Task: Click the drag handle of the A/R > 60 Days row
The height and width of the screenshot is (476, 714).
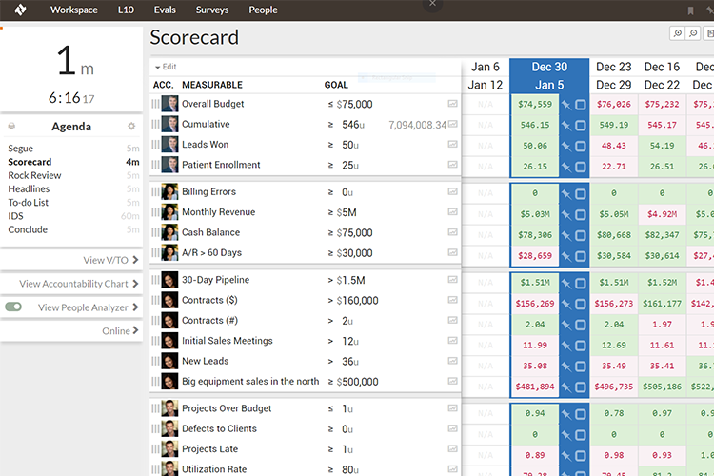Action: [x=155, y=252]
